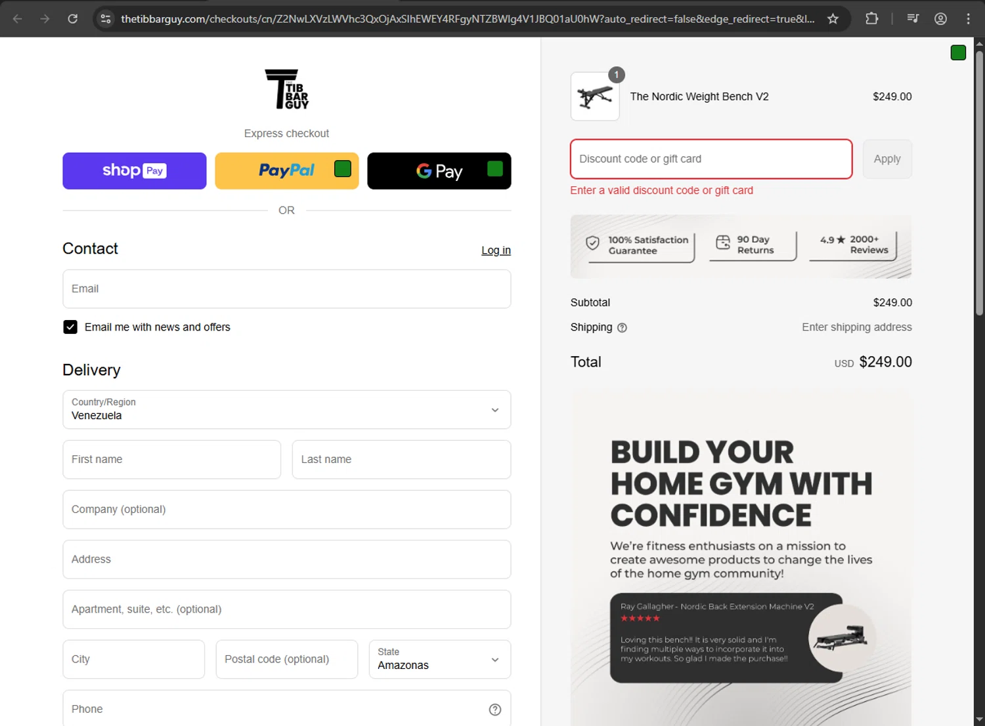Pay with PayPal

pyautogui.click(x=287, y=171)
